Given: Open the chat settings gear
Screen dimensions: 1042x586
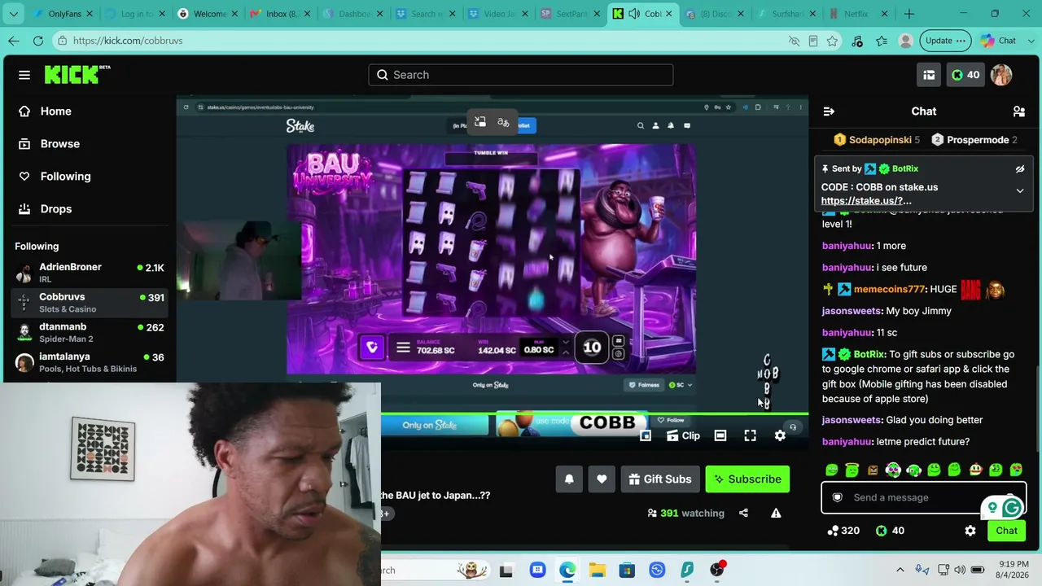Looking at the screenshot, I should (x=970, y=531).
